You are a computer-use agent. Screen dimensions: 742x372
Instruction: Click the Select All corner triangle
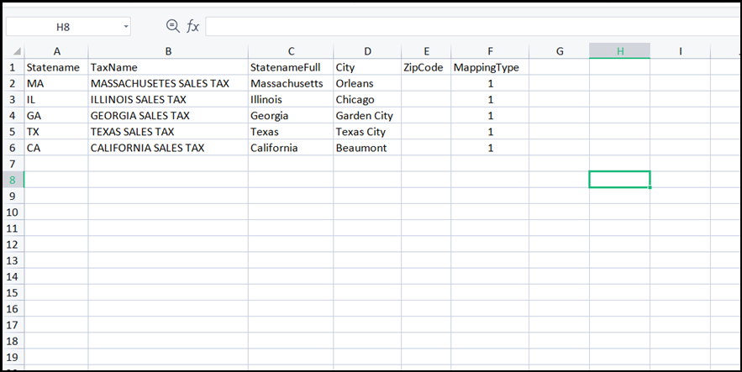pyautogui.click(x=17, y=51)
